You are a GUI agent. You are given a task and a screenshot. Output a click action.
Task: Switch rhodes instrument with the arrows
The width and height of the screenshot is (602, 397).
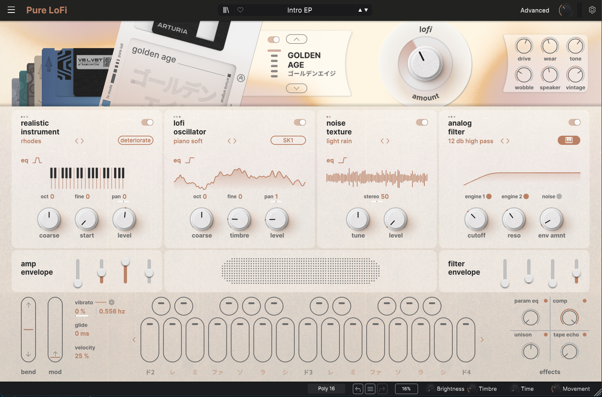pyautogui.click(x=79, y=141)
